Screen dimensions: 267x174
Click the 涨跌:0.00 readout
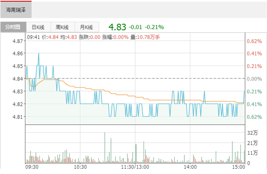tap(90, 37)
